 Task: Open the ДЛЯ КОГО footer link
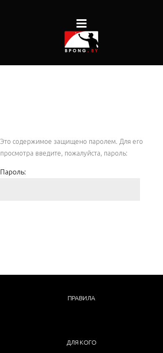tap(81, 343)
